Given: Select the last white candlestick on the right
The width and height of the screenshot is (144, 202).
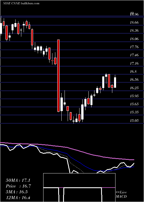Looking at the screenshot, I should tap(115, 83).
